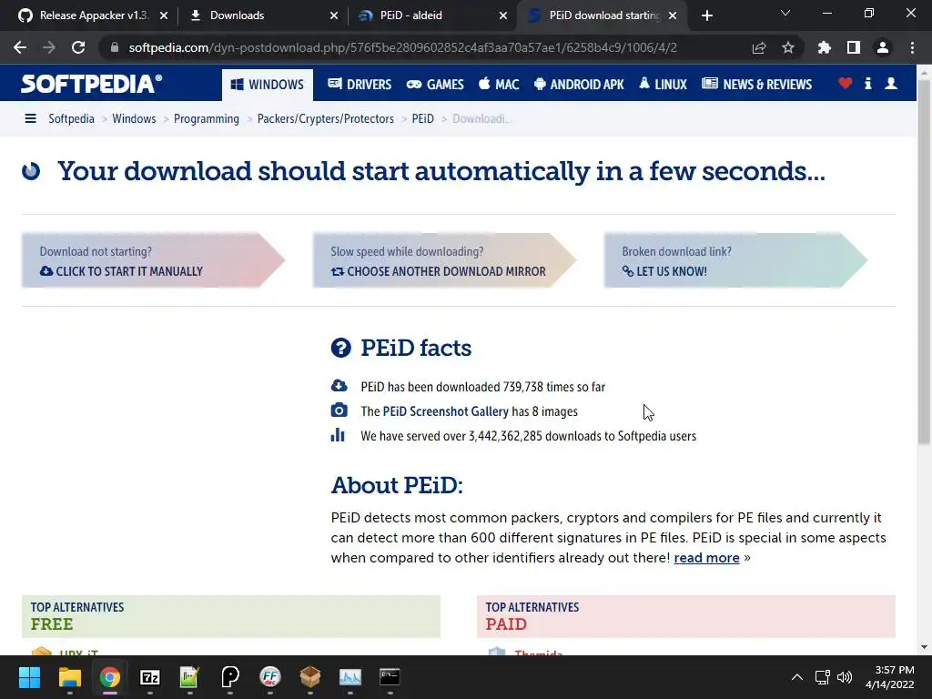Close the PEiD download starting tab
This screenshot has width=932, height=699.
(x=673, y=15)
